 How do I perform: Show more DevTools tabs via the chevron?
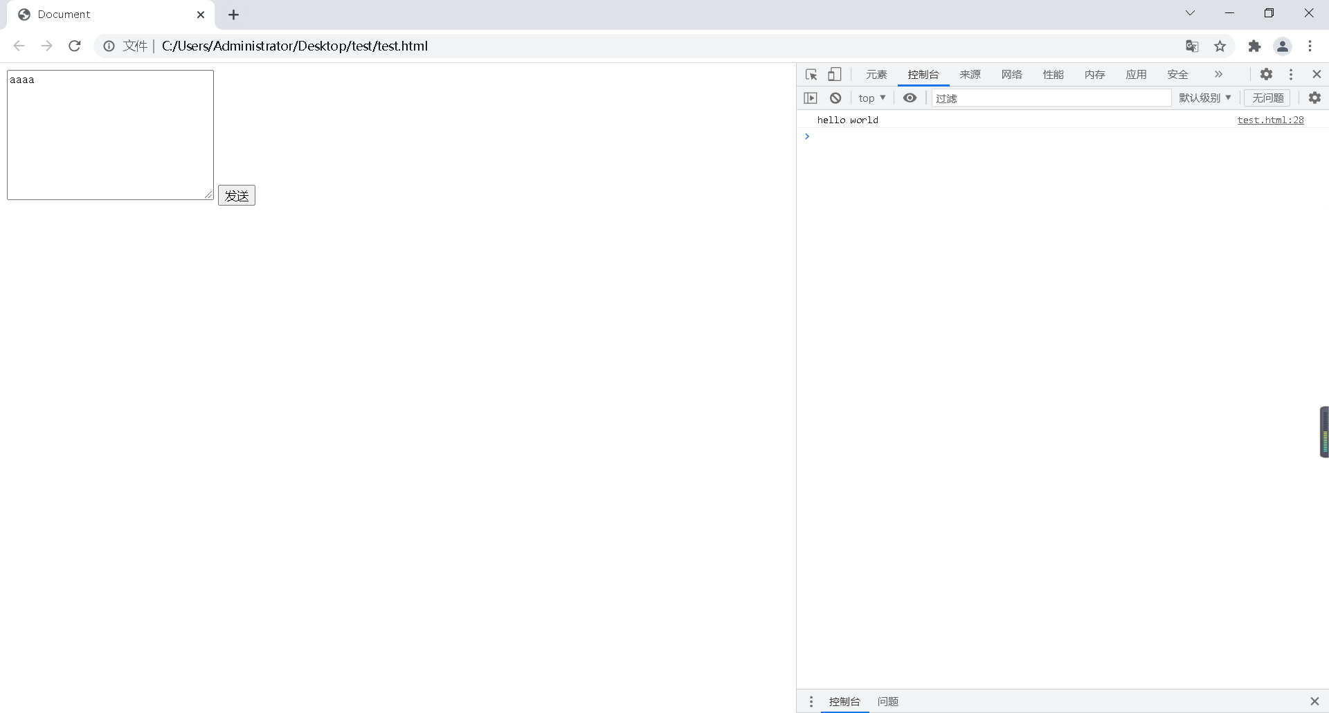1218,74
